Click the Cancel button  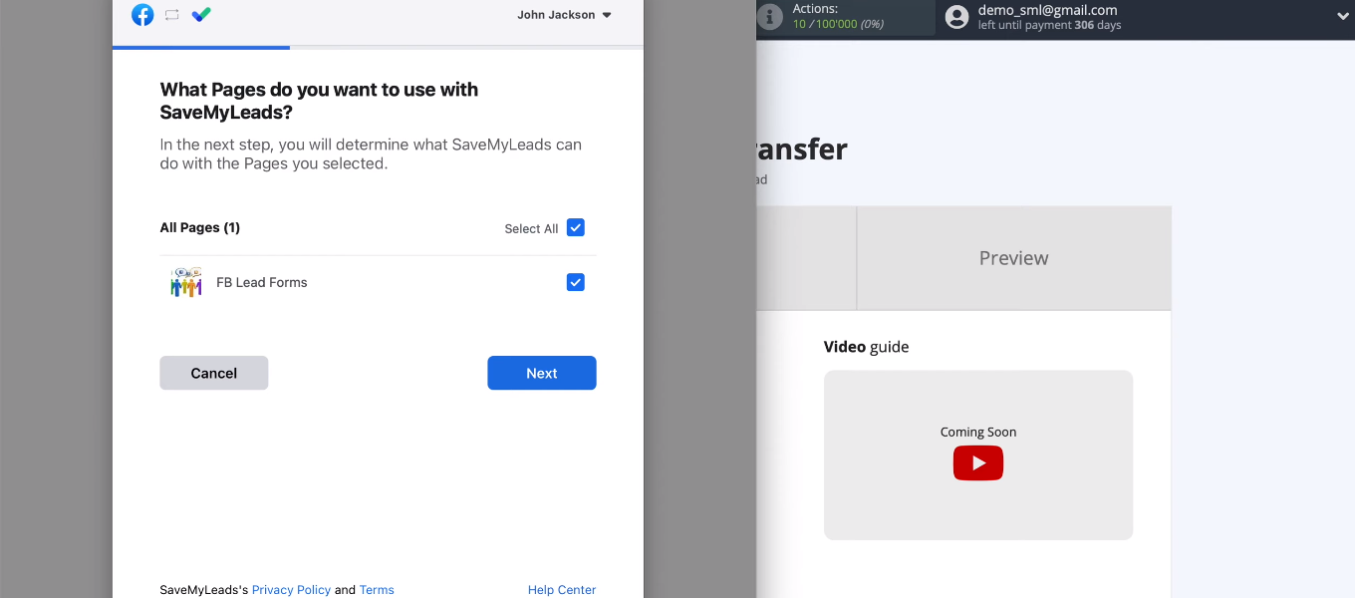[214, 373]
